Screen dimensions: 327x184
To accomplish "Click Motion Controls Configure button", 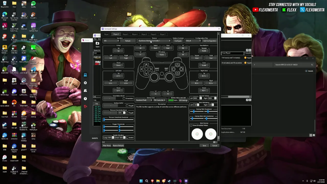I will (x=178, y=41).
